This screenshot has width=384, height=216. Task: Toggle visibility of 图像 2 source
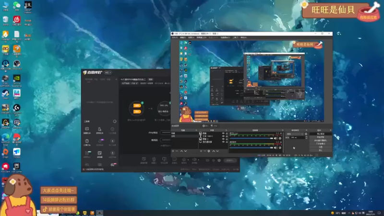[223, 139]
